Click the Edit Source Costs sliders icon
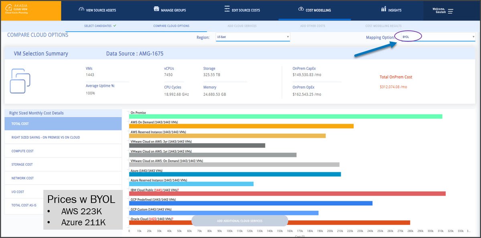 coord(227,9)
